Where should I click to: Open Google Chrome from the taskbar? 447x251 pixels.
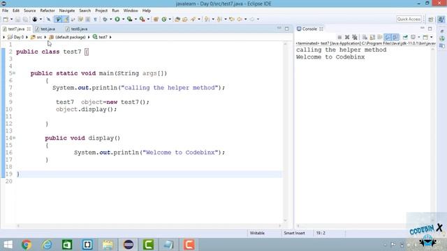[27, 245]
